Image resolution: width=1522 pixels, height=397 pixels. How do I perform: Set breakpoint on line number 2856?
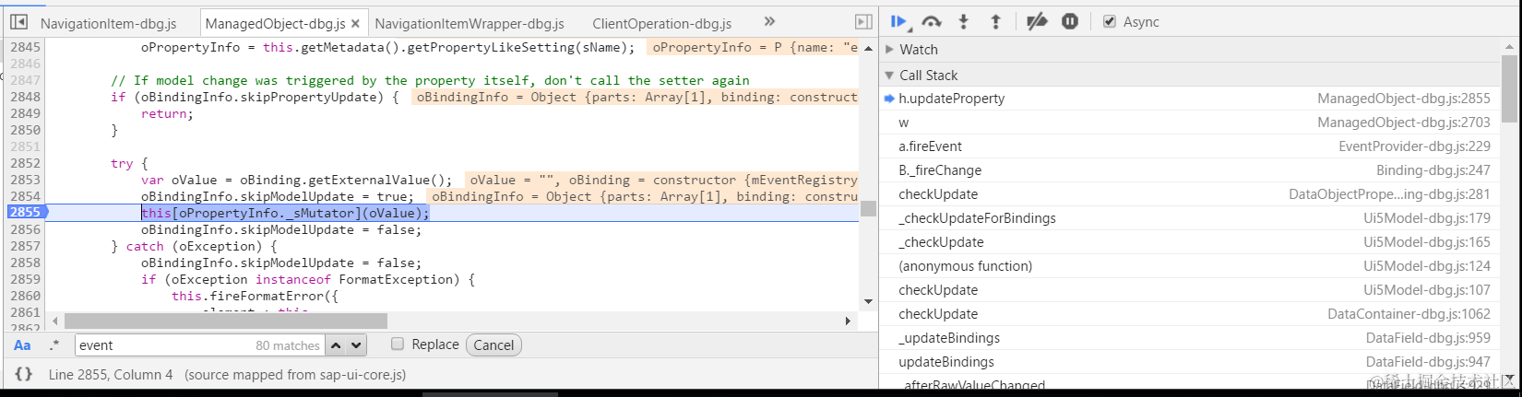point(25,229)
